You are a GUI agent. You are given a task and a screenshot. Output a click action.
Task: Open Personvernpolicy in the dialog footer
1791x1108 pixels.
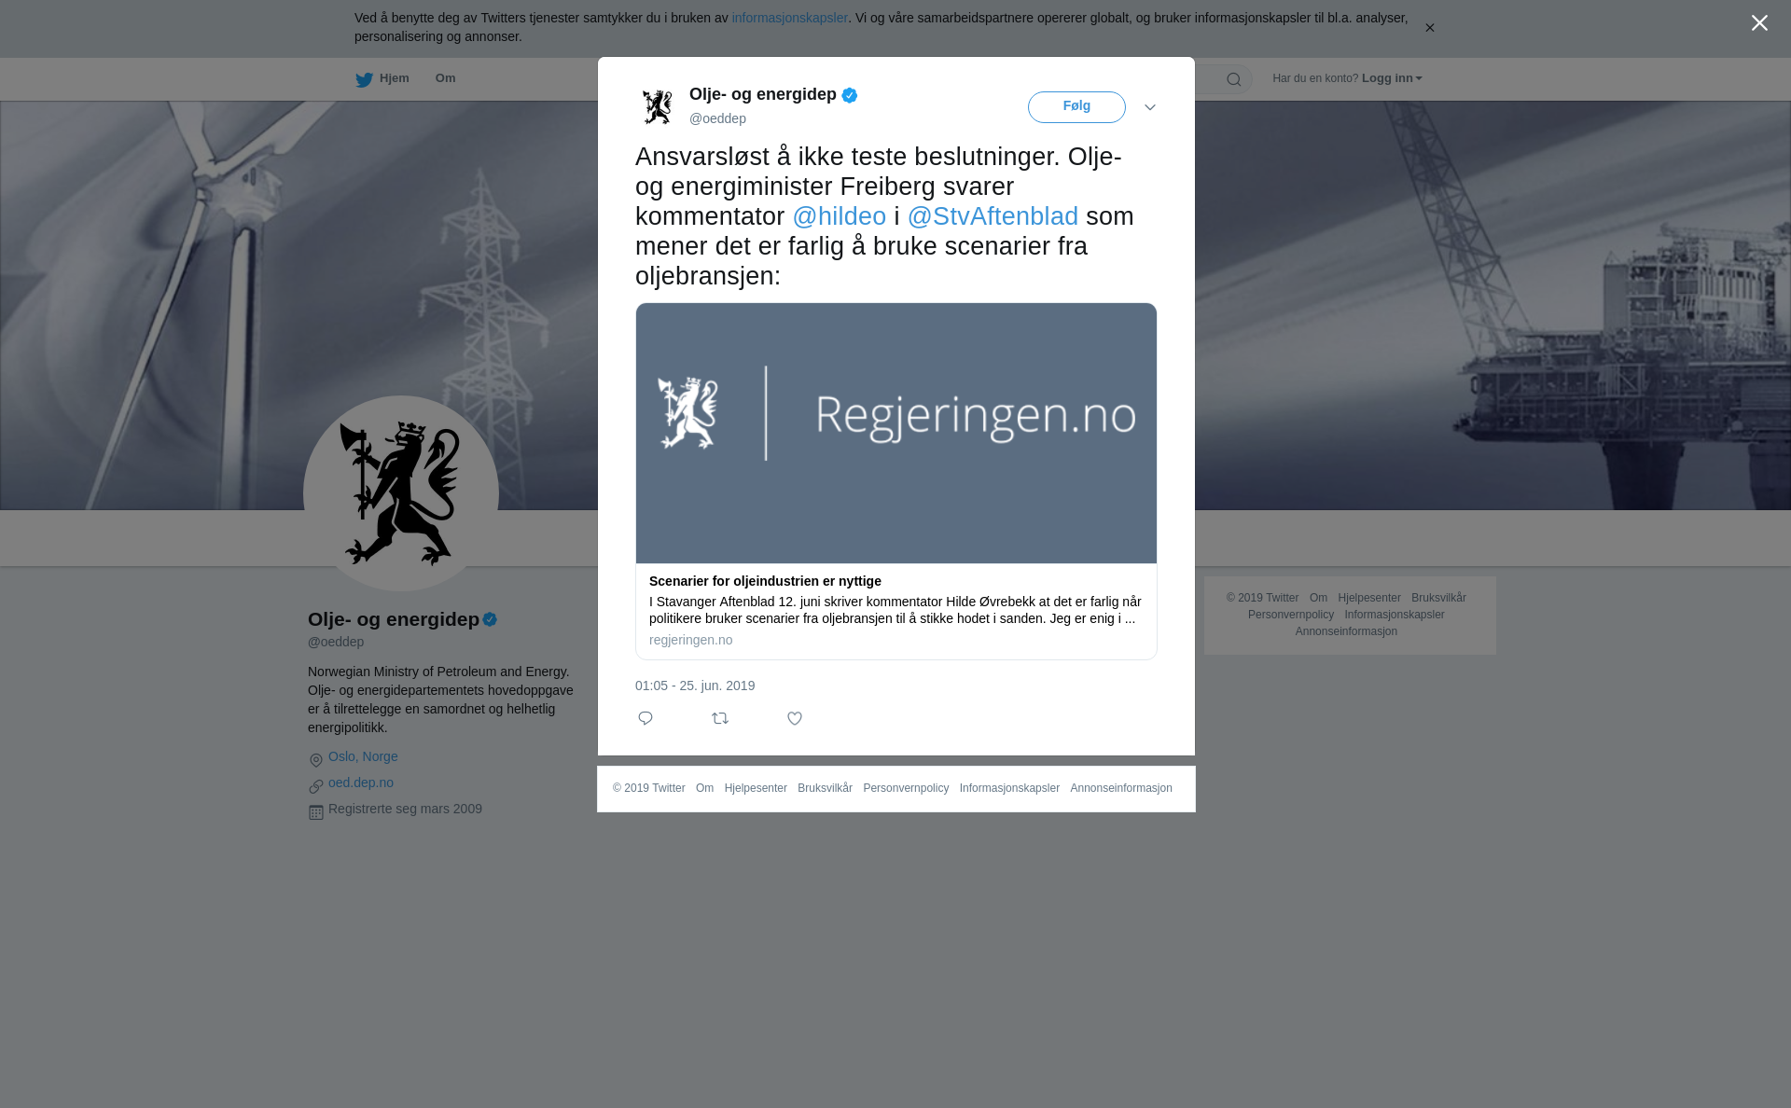pyautogui.click(x=906, y=788)
